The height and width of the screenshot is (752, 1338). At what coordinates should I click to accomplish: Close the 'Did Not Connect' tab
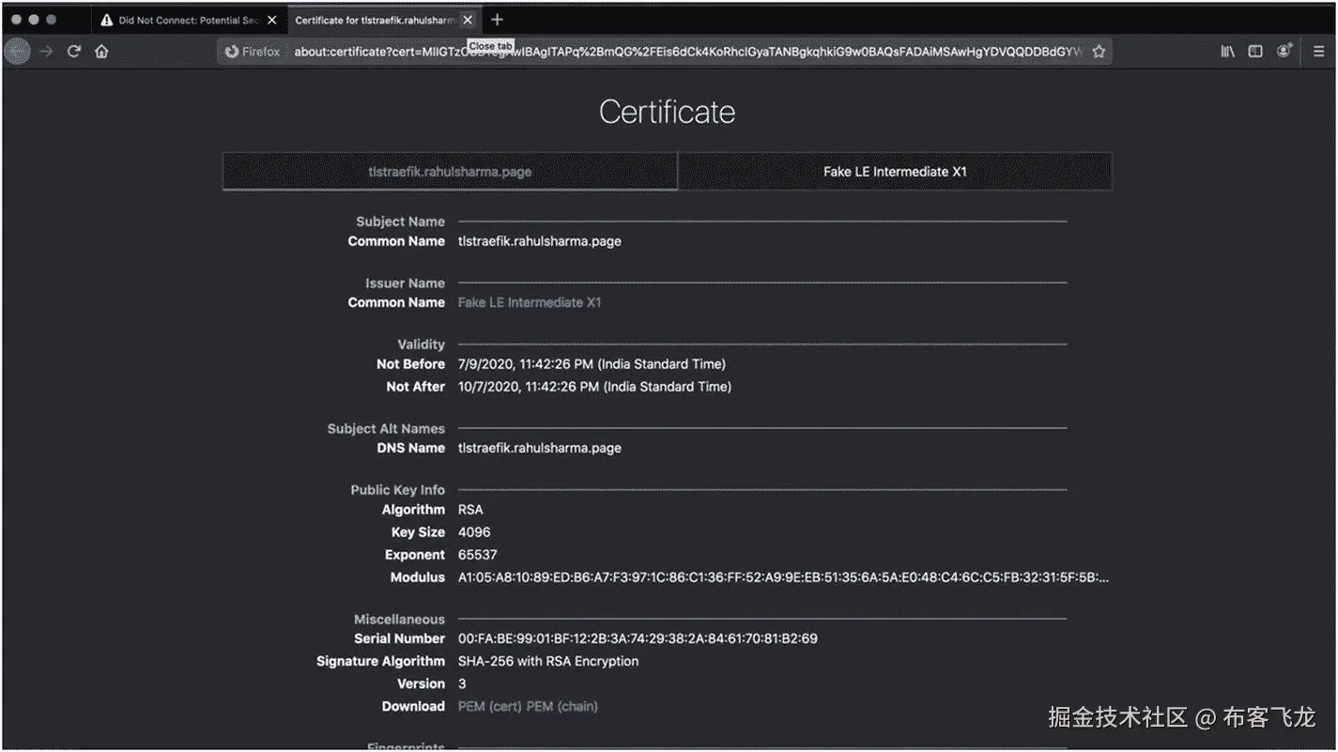click(271, 20)
